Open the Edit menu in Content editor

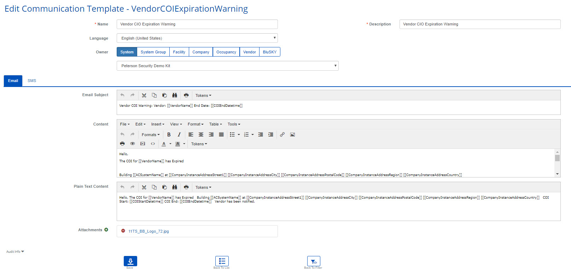[140, 124]
